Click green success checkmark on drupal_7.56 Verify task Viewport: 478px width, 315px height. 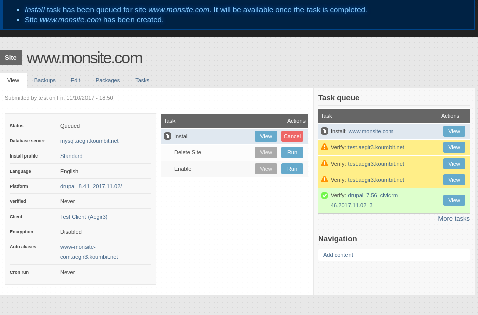324,195
